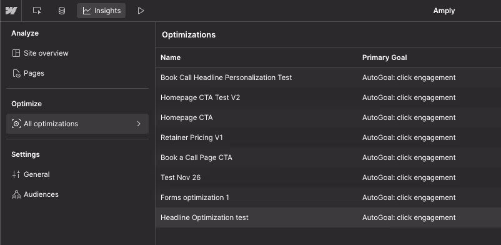Open the Designer cursor icon
The image size is (501, 245).
37,11
